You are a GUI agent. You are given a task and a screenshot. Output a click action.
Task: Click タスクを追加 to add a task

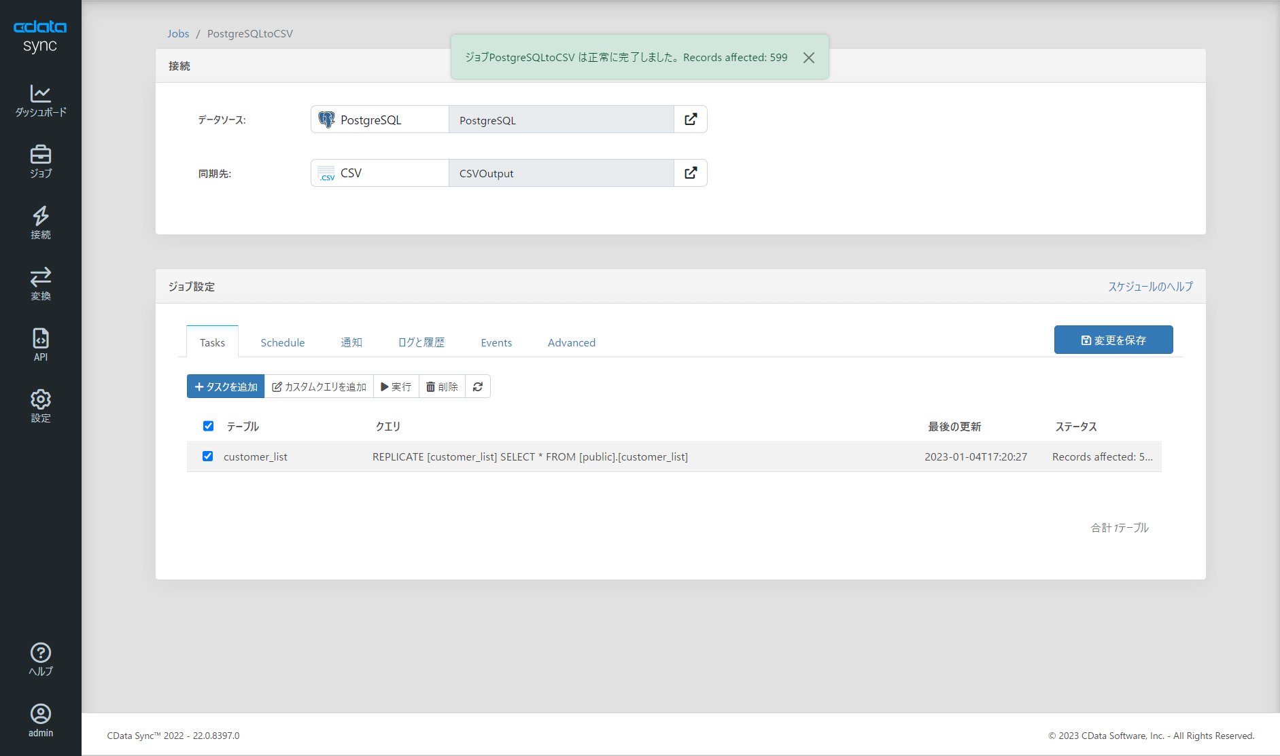[226, 386]
